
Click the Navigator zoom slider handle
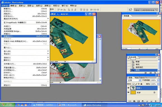pos(147,49)
